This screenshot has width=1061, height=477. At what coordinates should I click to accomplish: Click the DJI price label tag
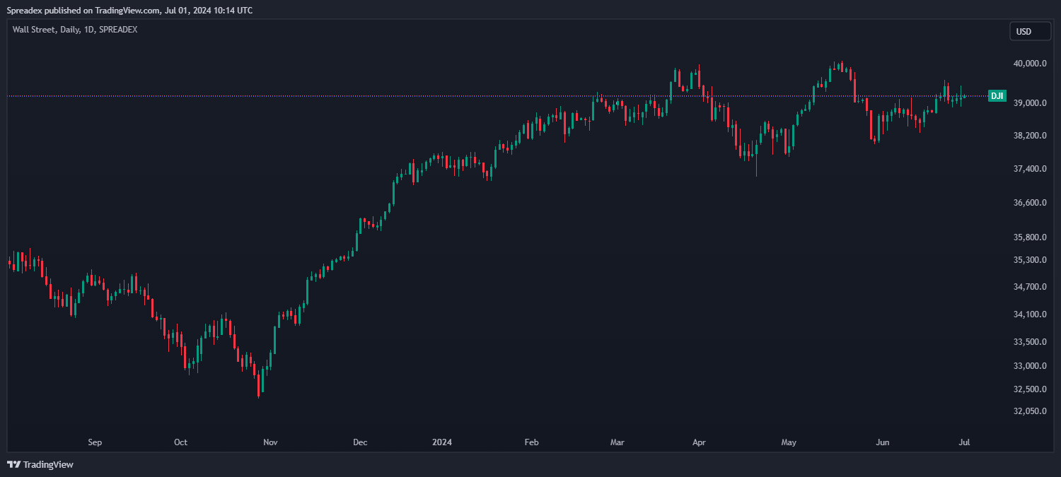click(997, 96)
